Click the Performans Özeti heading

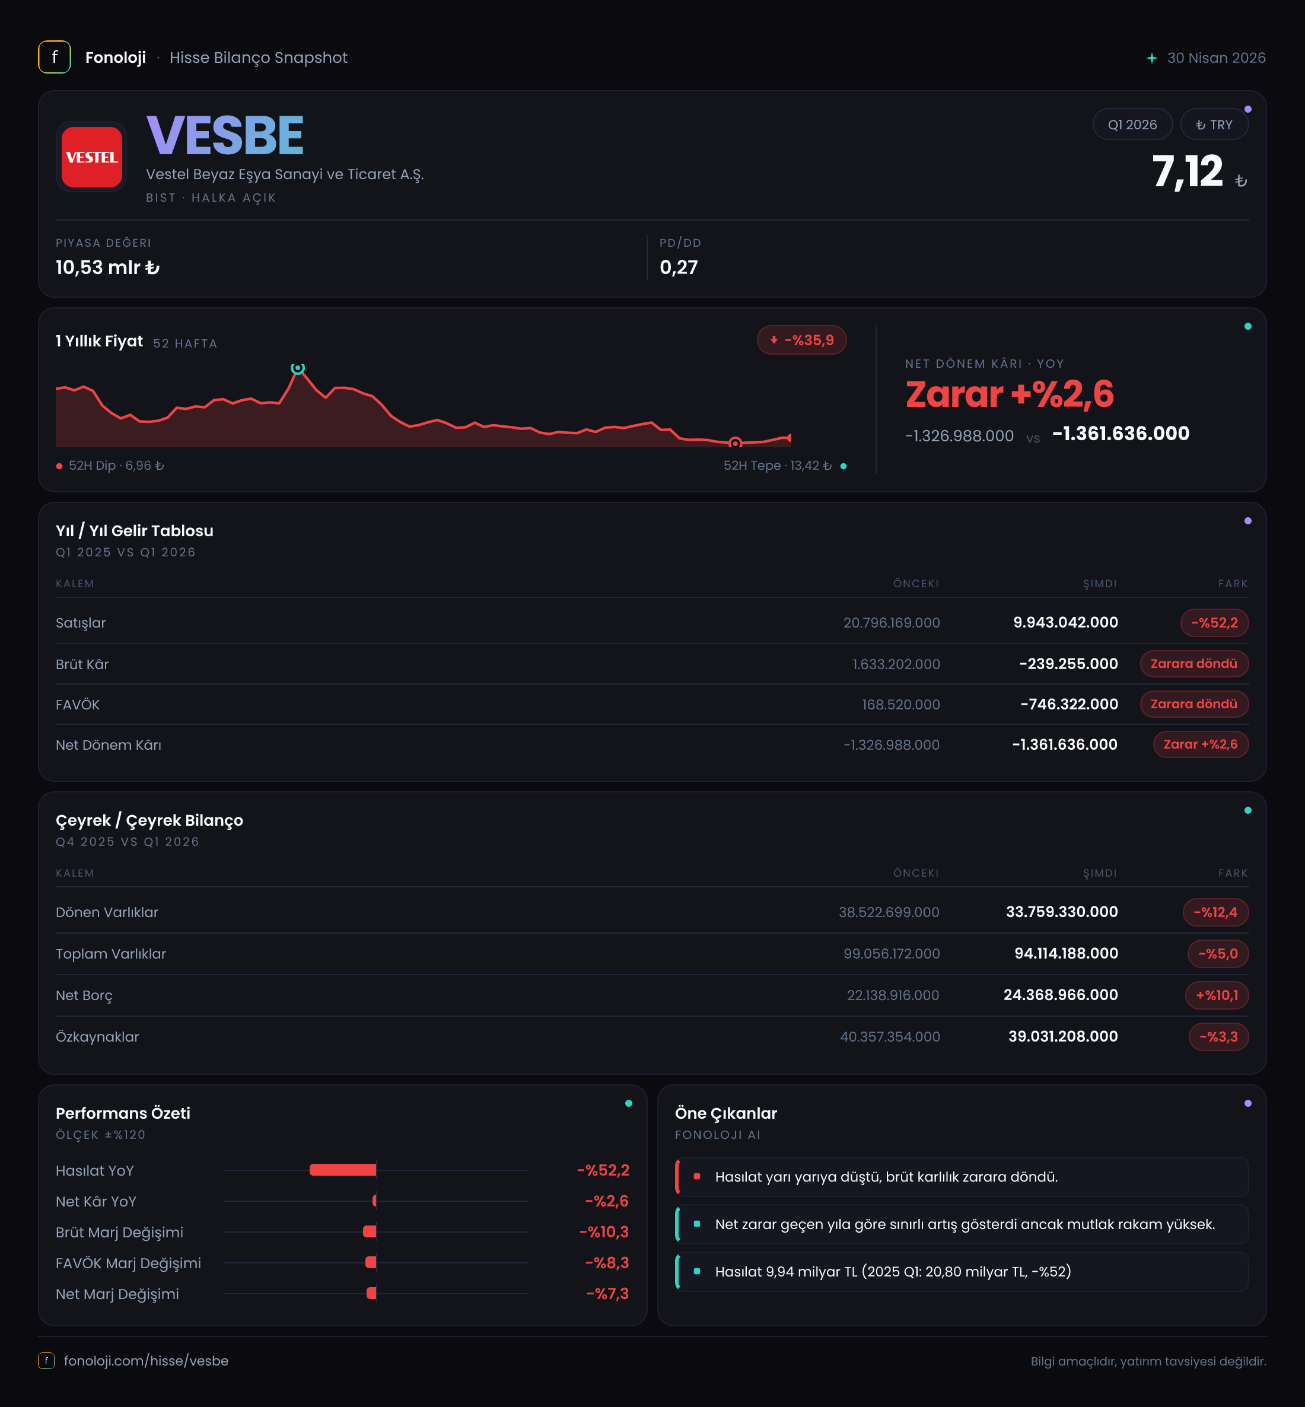pos(123,1113)
